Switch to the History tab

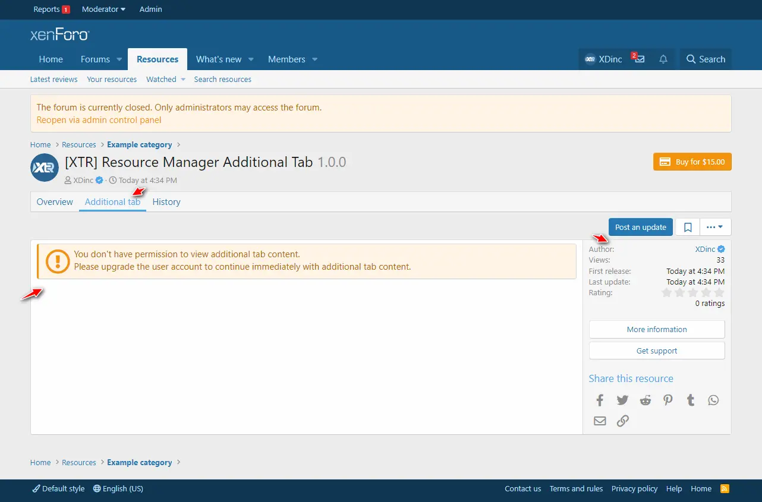point(166,202)
